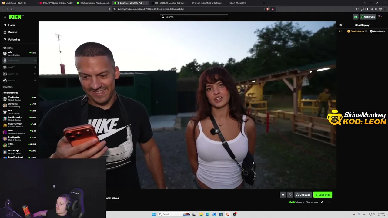Open the Windows Start menu

(x=154, y=214)
